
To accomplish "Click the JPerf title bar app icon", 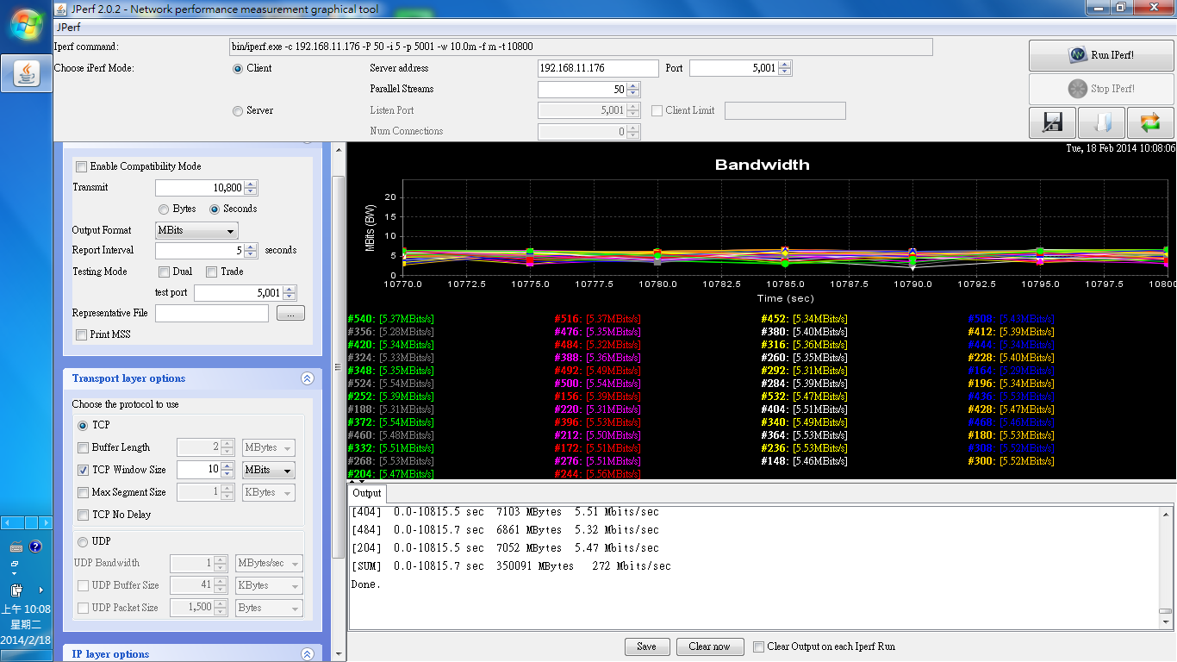I will (59, 9).
